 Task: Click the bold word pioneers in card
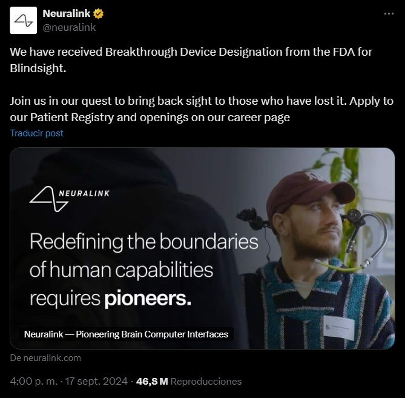click(x=148, y=297)
